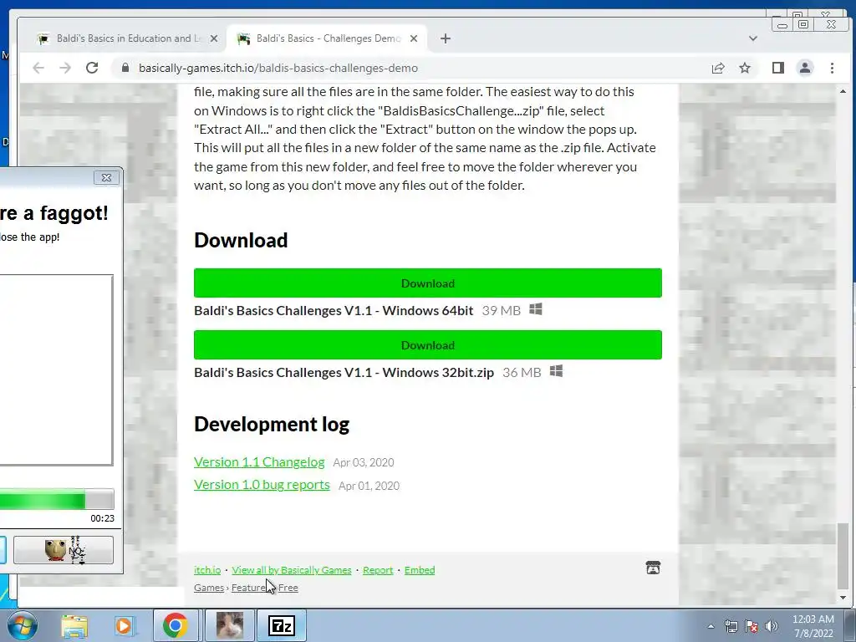This screenshot has width=856, height=642.
Task: View all by Basically Games
Action: tap(292, 570)
